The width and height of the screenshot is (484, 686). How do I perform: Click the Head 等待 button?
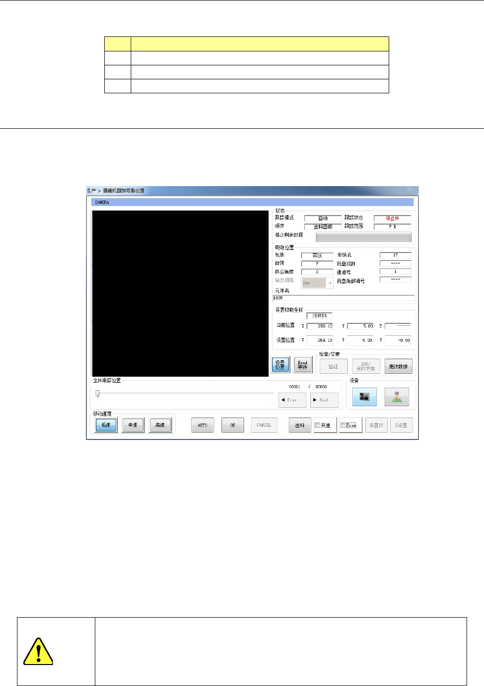click(302, 365)
